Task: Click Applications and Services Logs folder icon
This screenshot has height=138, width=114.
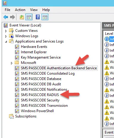Action: 11,41
